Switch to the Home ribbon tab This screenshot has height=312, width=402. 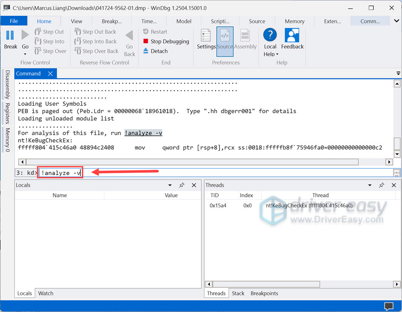pyautogui.click(x=44, y=21)
